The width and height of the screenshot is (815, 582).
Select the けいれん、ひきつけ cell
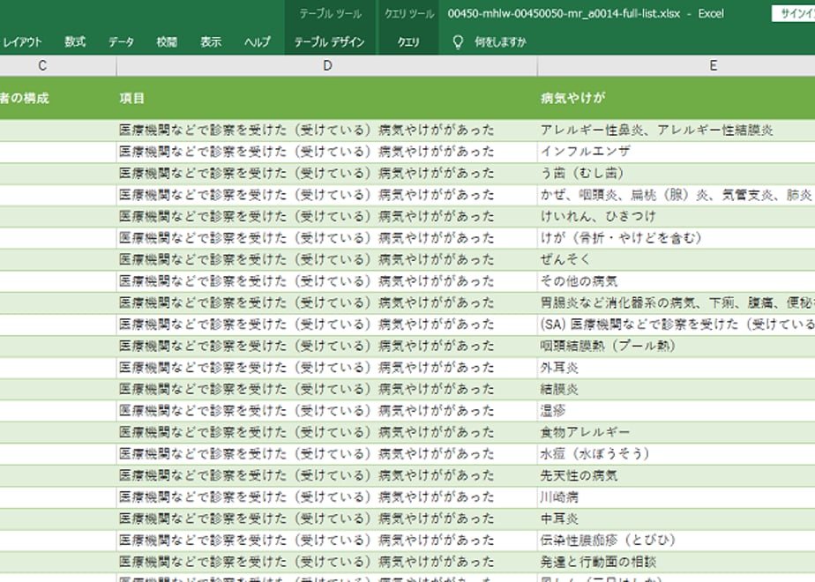click(x=677, y=216)
